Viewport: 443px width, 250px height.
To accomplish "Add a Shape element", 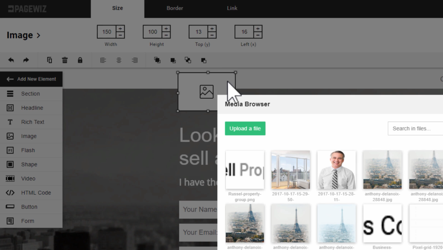I will tap(31, 164).
